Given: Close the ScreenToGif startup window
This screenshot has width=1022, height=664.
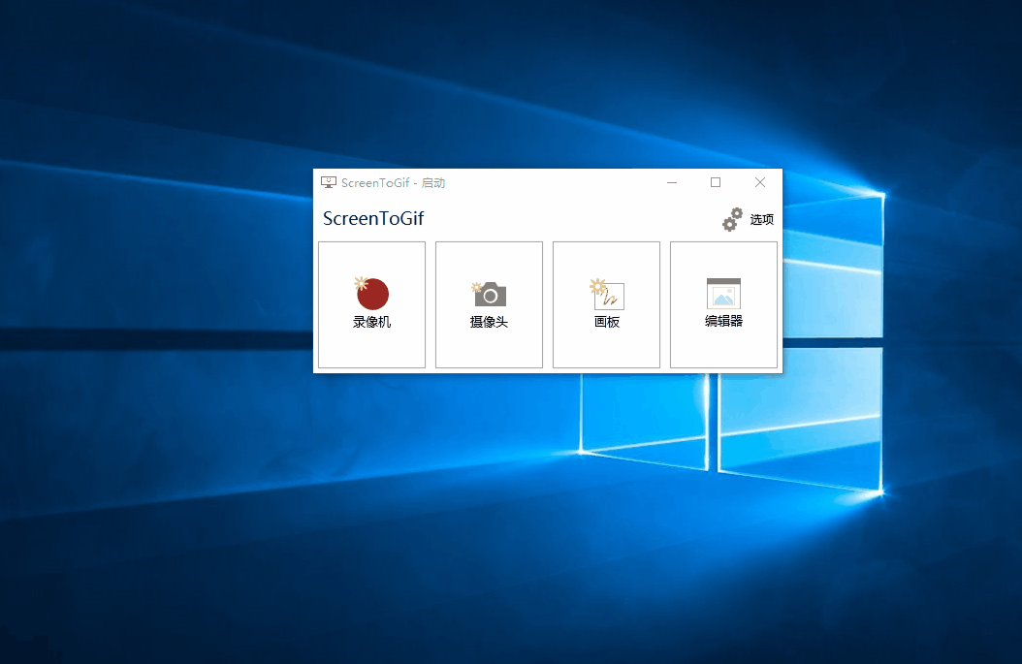Looking at the screenshot, I should (760, 182).
